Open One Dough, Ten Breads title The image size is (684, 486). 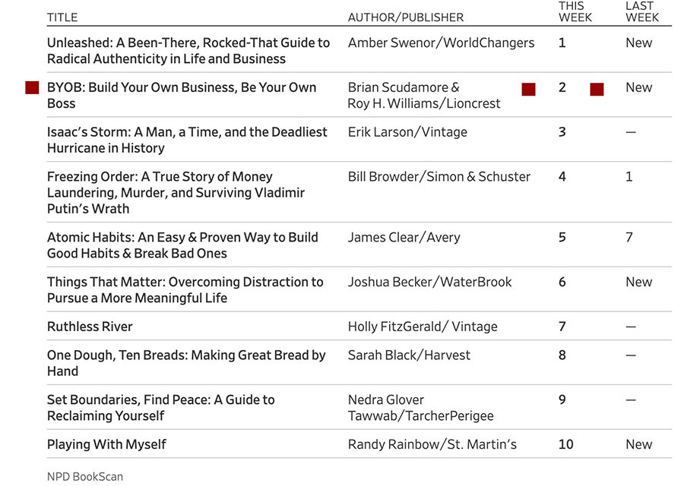(x=185, y=362)
